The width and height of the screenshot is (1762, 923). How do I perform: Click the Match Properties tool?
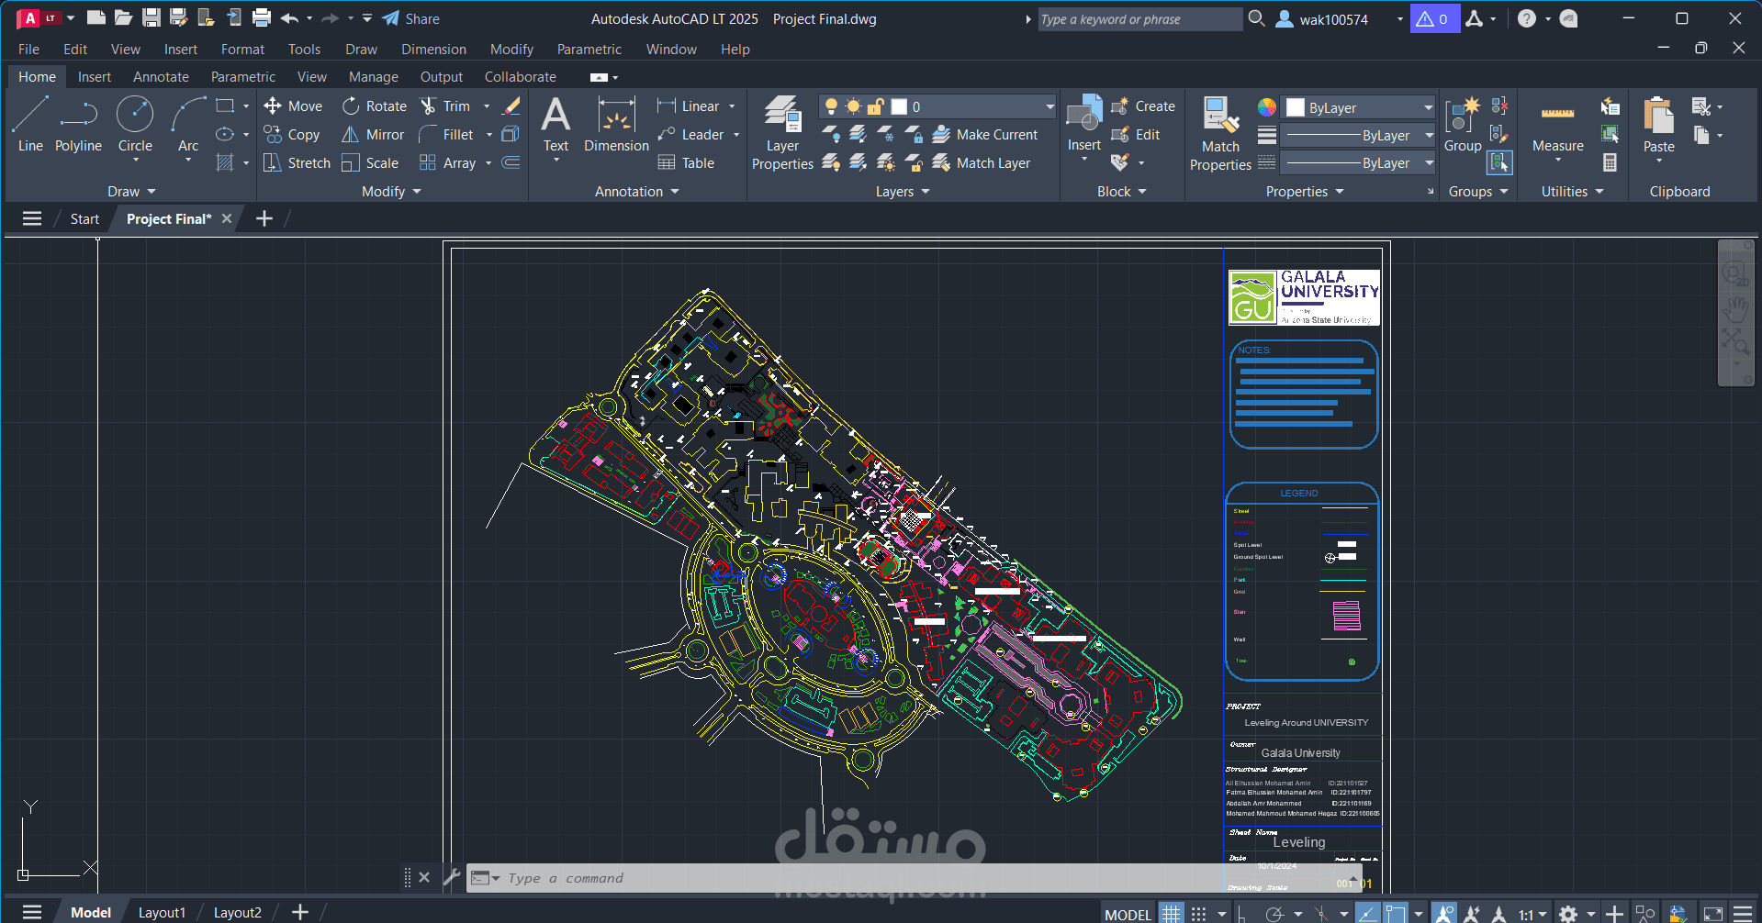[1220, 134]
